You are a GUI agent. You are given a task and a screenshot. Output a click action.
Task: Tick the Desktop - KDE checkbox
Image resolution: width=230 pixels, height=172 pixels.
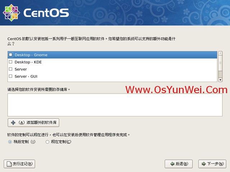click(x=10, y=62)
